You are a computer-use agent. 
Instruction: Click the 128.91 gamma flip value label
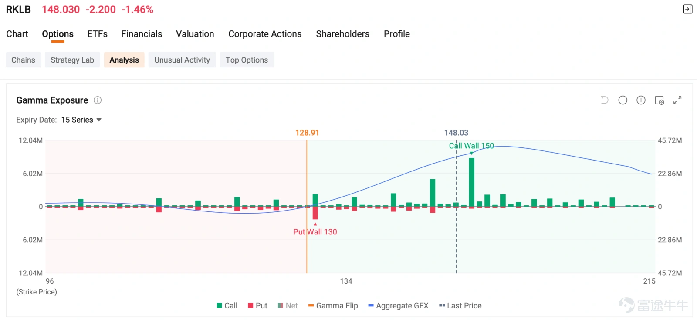(307, 133)
